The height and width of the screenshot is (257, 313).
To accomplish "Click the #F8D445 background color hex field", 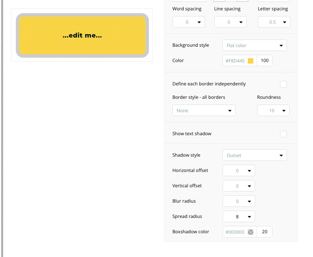I will click(x=235, y=61).
